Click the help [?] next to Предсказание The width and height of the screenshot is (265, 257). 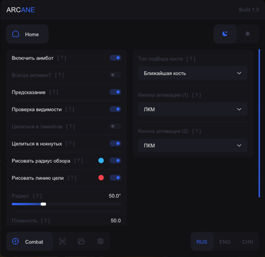pyautogui.click(x=54, y=92)
